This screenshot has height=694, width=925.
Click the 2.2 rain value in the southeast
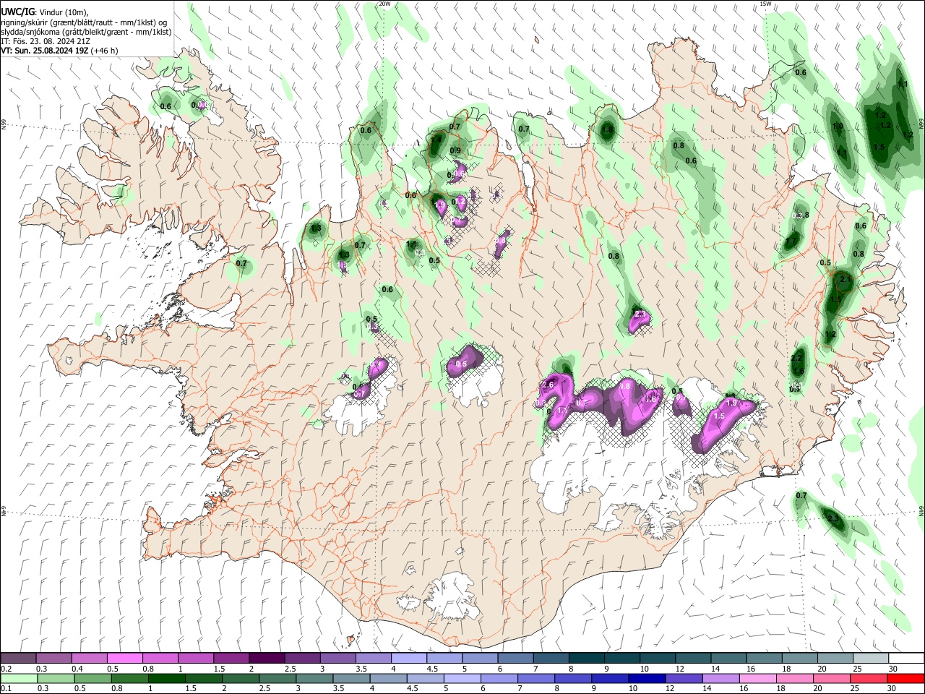coord(797,358)
